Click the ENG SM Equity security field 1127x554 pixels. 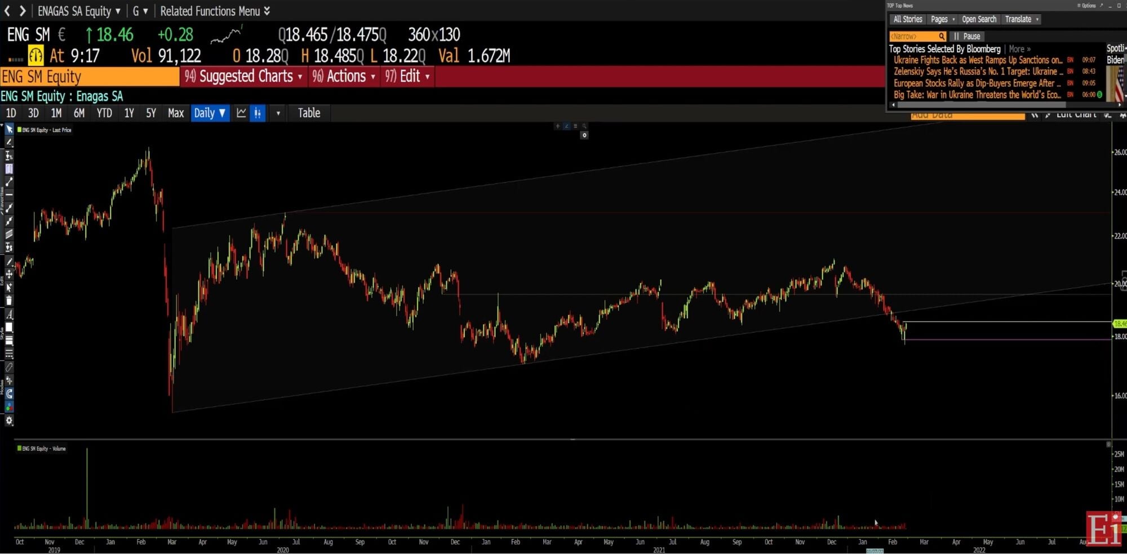pos(90,77)
